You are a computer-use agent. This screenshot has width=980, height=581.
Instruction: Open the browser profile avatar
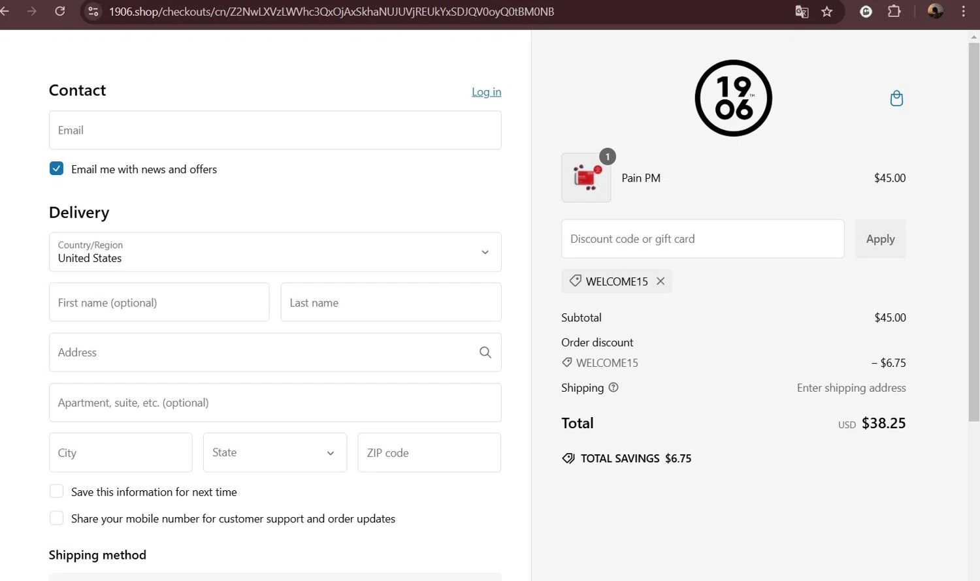point(936,11)
